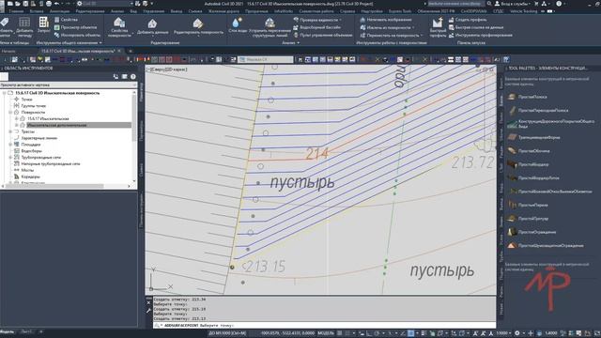The image size is (601, 338).
Task: Click the ПростоеОграждение tool in Tool Palettes
Action: tap(532, 232)
